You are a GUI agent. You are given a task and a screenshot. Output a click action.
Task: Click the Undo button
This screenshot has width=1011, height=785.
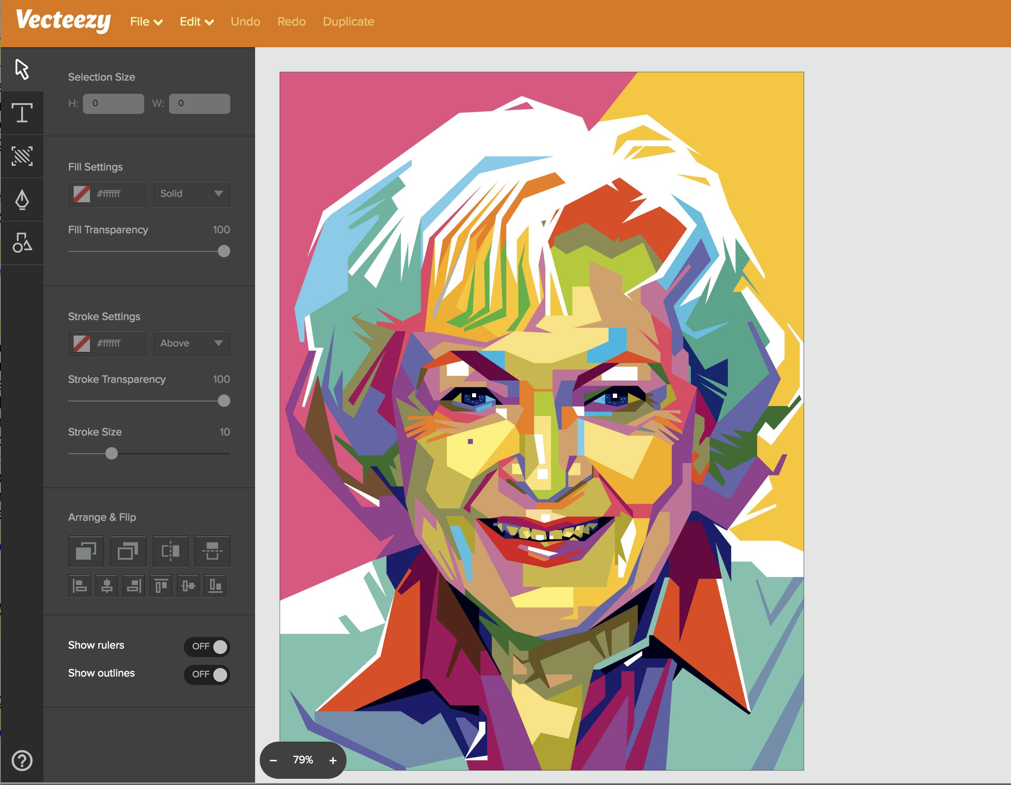245,22
